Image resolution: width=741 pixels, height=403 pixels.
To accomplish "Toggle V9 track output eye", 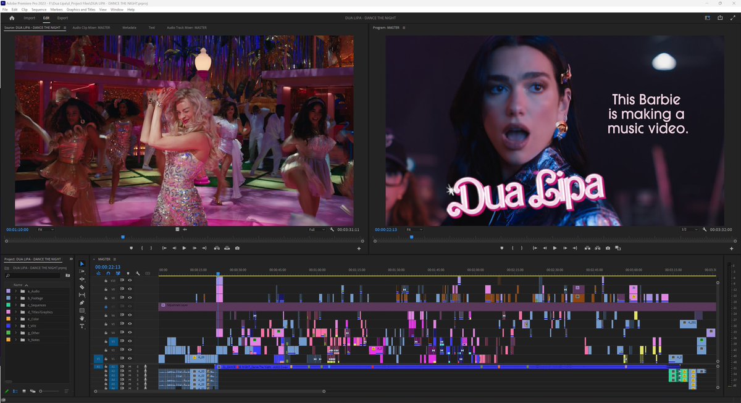I will click(130, 289).
